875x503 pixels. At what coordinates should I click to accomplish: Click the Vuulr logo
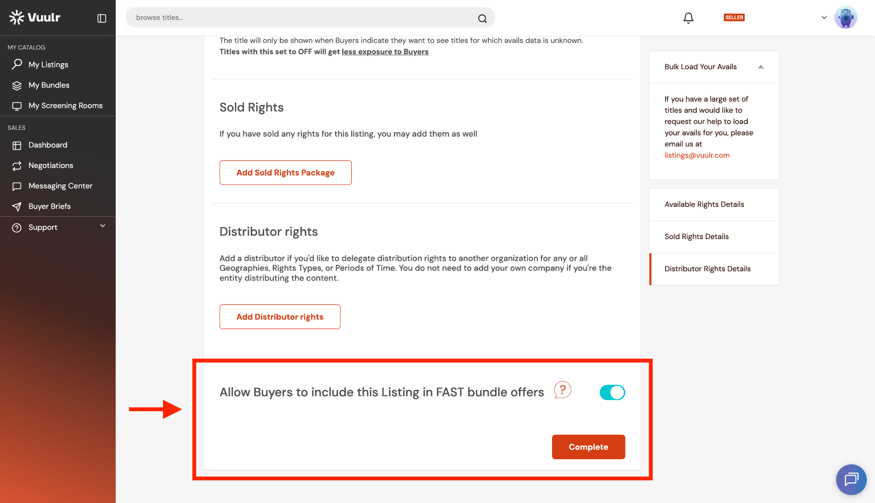(35, 18)
